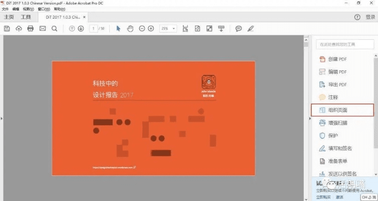Click the tools pane scroll up arrow

pyautogui.click(x=376, y=56)
